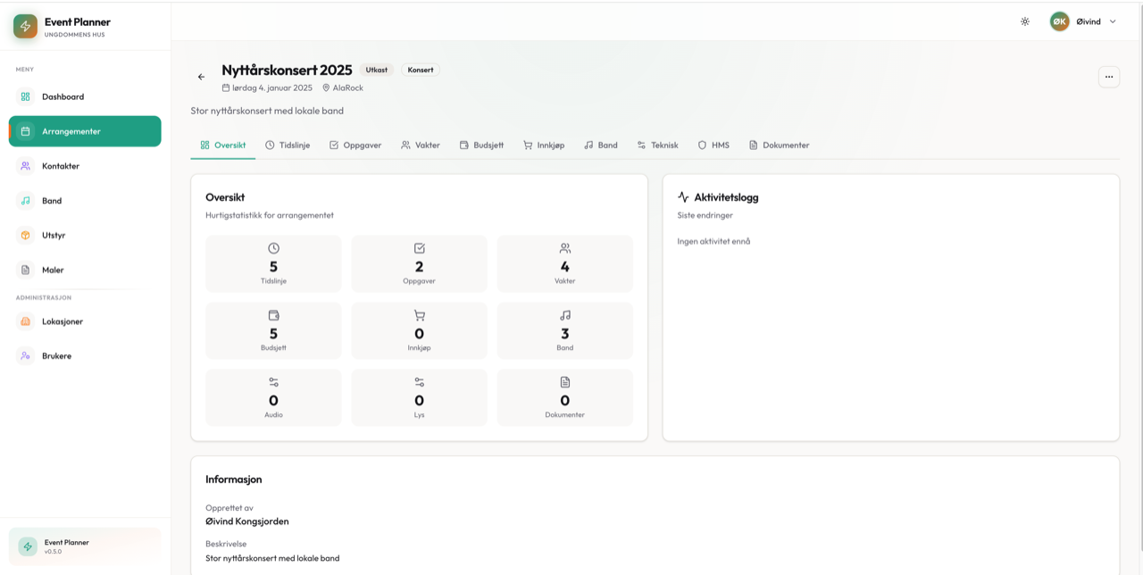This screenshot has width=1143, height=575.
Task: Open the Band section in the sidebar
Action: point(53,201)
